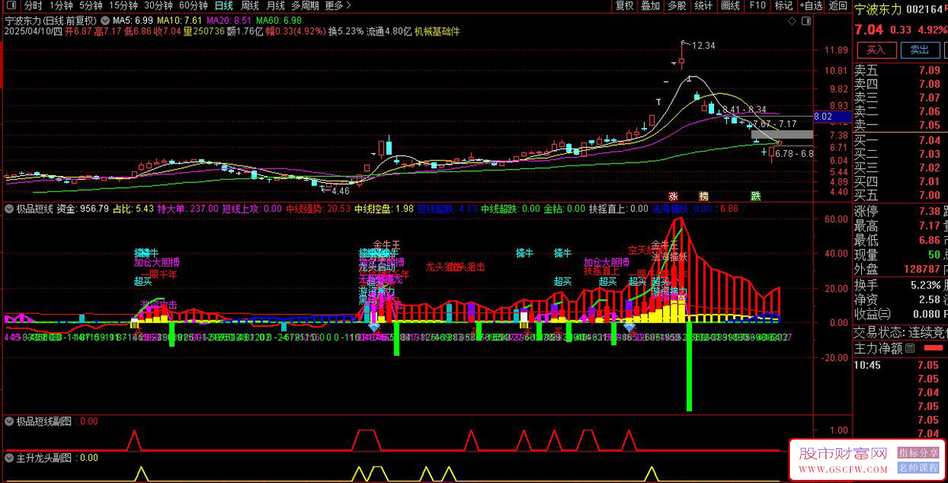Image resolution: width=948 pixels, height=483 pixels.
Task: Click the 卖五 price 7.09
Action: point(930,70)
